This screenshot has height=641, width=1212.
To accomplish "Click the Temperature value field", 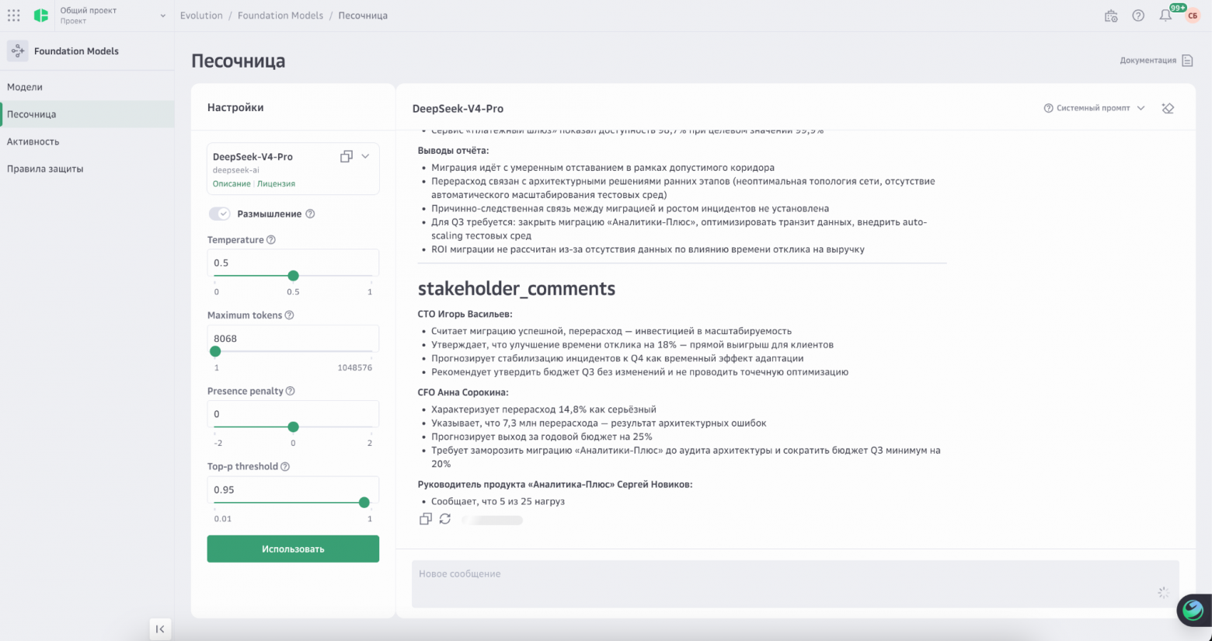I will 293,263.
